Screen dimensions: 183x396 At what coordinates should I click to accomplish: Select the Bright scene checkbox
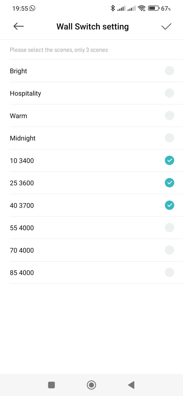click(x=169, y=71)
